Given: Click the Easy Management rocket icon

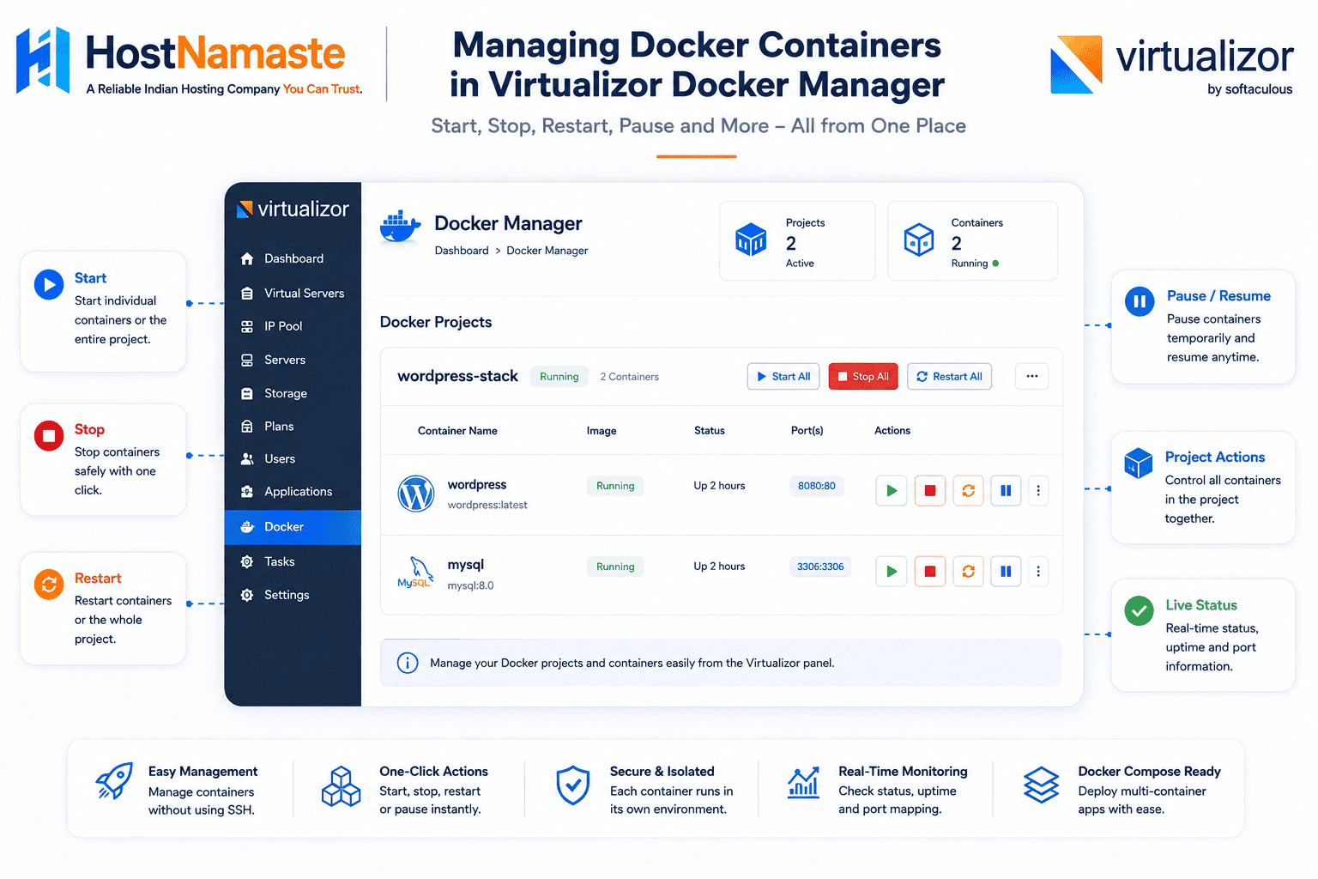Looking at the screenshot, I should 114,781.
